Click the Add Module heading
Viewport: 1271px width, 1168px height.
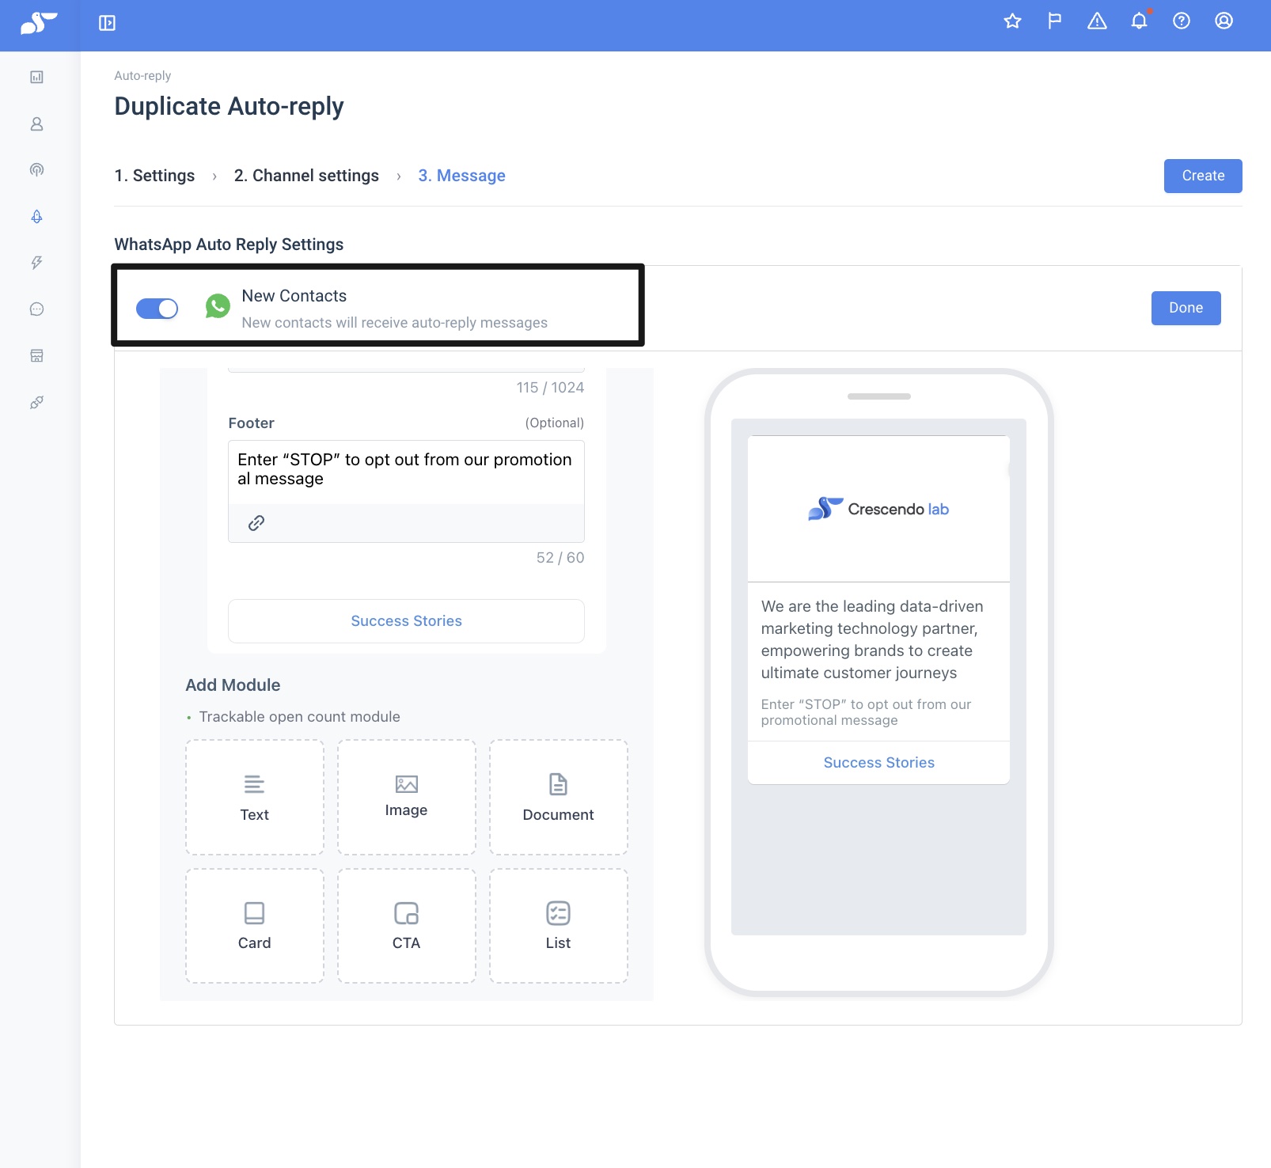(x=233, y=685)
